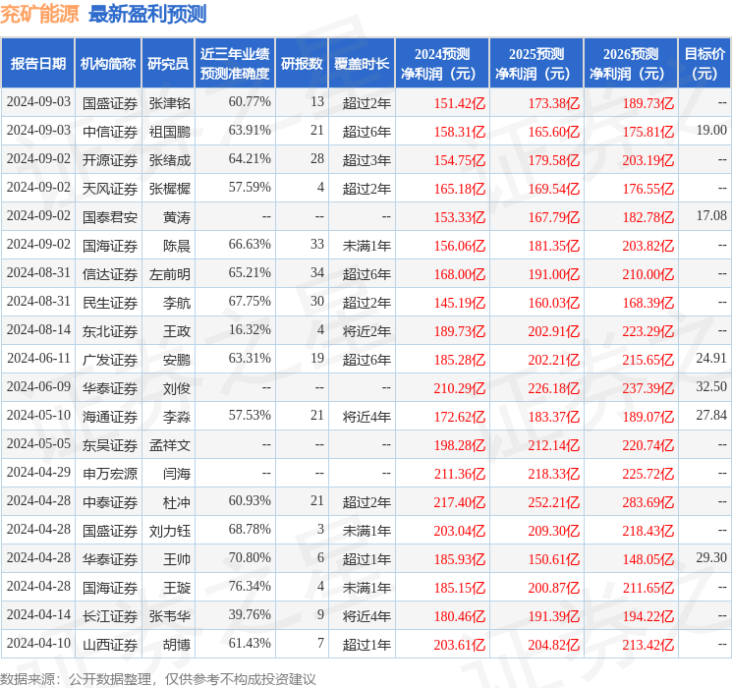Click the 报告日期 column header
The image size is (732, 688).
pos(37,64)
